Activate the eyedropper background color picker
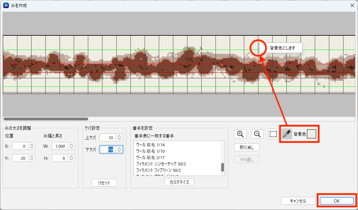This screenshot has height=210, width=358. [x=286, y=134]
